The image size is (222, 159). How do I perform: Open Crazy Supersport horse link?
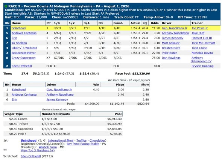(x=23, y=58)
